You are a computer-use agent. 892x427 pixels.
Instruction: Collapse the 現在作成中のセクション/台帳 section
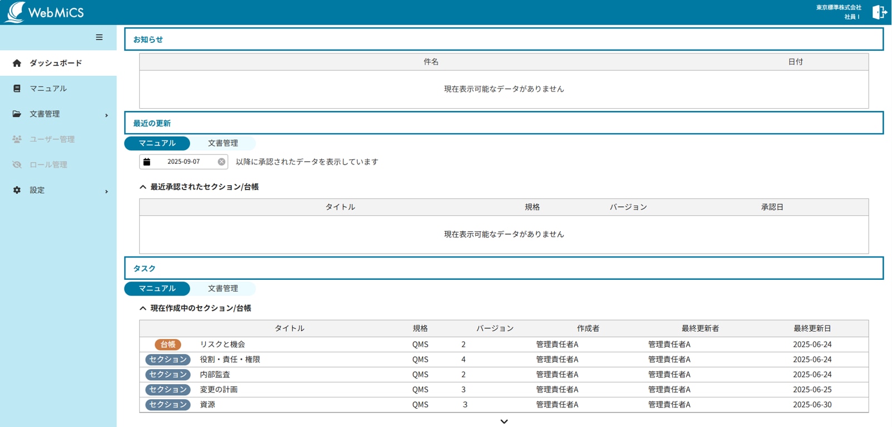tap(143, 308)
